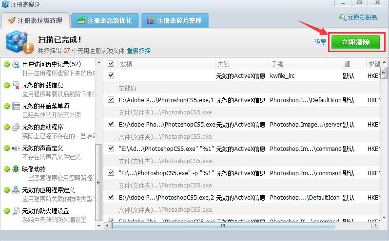Click the 无效的启动程序 gear icon

(16, 127)
